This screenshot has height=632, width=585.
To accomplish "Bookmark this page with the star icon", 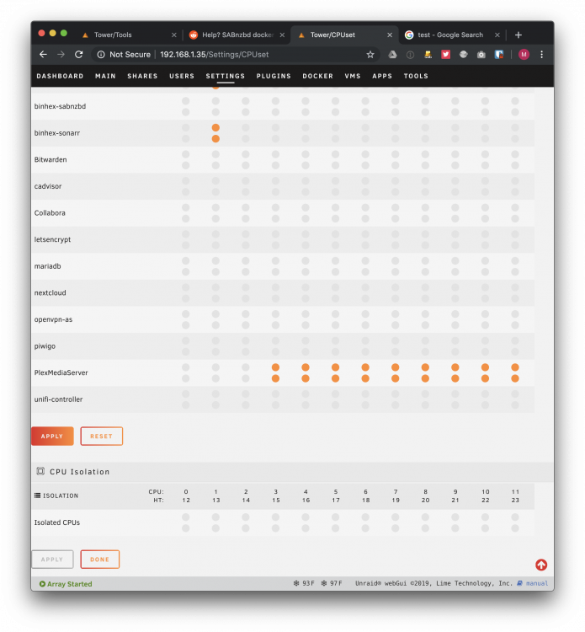I will [370, 55].
